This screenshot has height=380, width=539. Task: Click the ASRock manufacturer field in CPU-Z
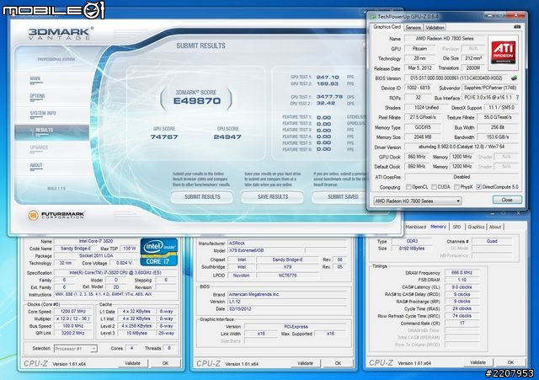(286, 244)
